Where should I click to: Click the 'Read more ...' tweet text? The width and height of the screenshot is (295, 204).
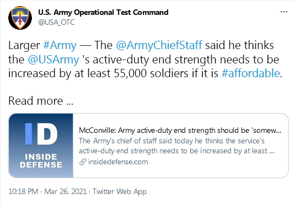pyautogui.click(x=41, y=101)
